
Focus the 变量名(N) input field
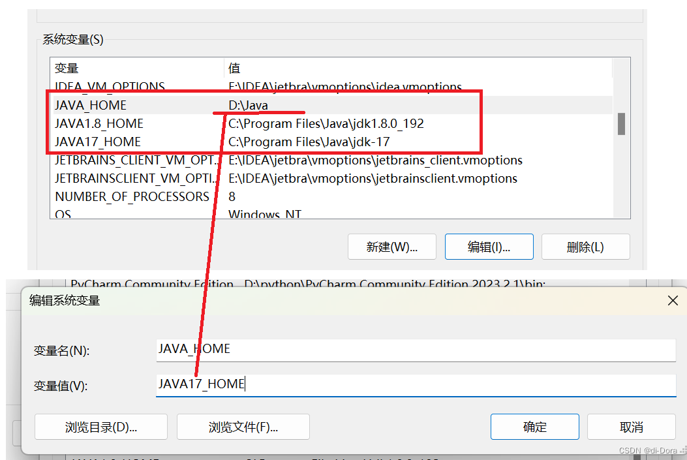click(x=416, y=350)
